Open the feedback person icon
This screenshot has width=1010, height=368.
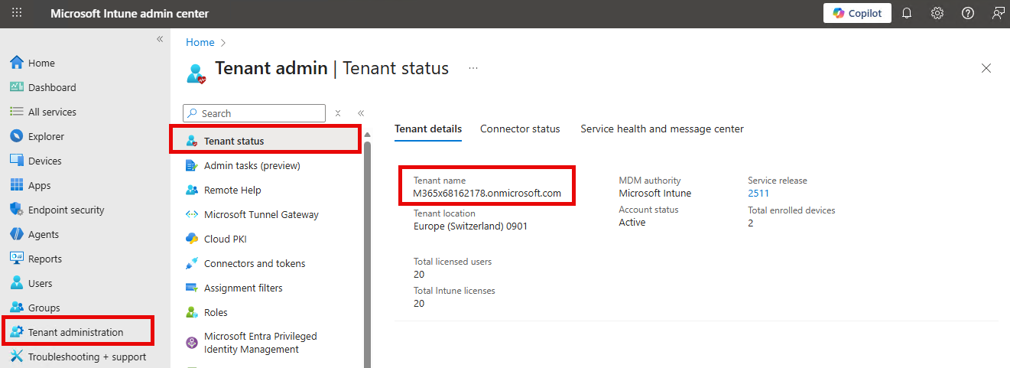998,13
